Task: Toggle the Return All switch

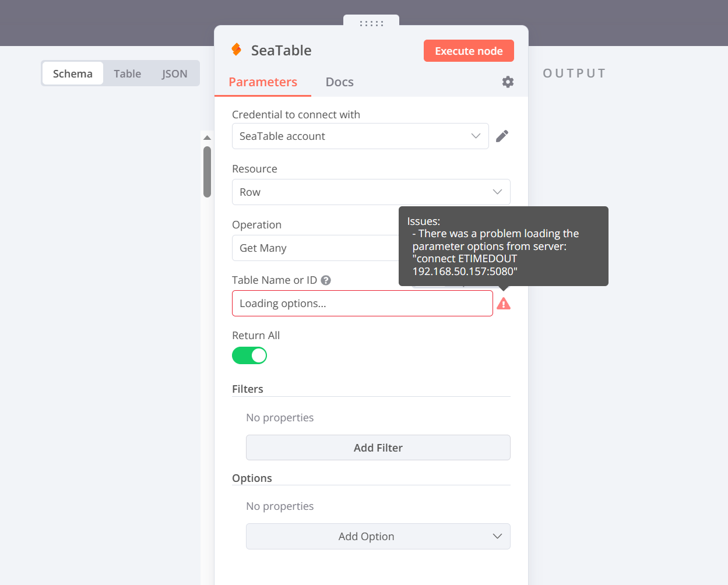Action: 249,355
